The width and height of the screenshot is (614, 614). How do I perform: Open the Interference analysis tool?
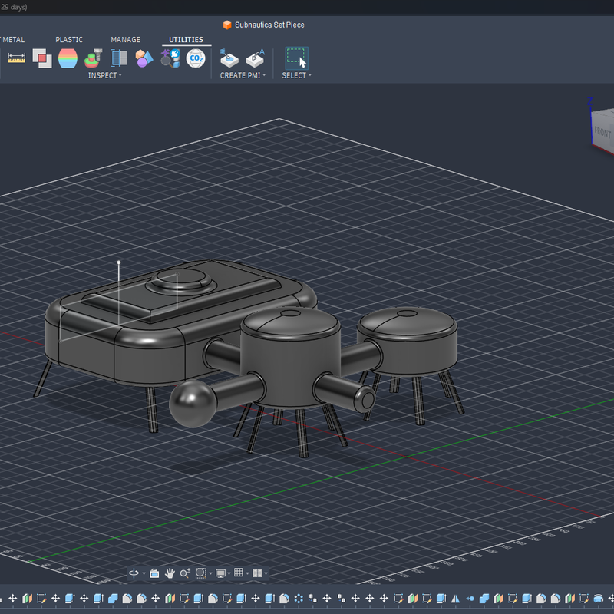click(42, 58)
